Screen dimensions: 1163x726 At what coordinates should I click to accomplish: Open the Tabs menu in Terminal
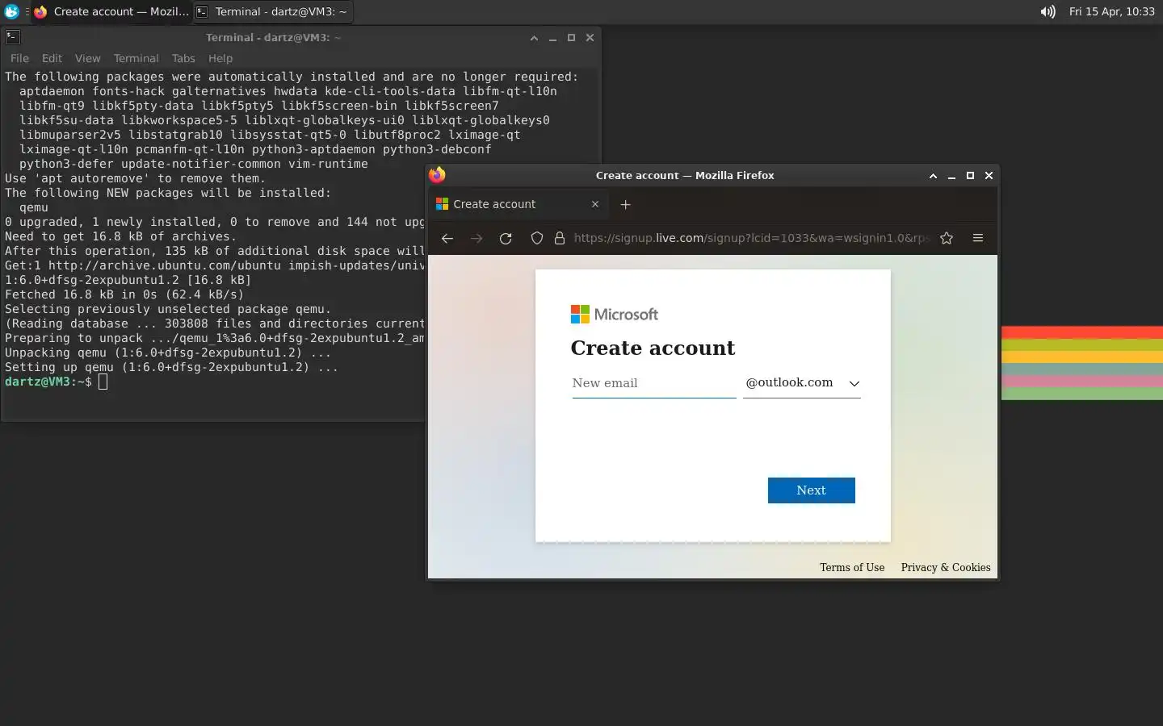183,58
